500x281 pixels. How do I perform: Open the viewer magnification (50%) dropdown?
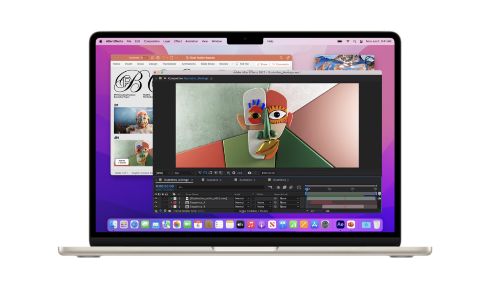tap(162, 173)
